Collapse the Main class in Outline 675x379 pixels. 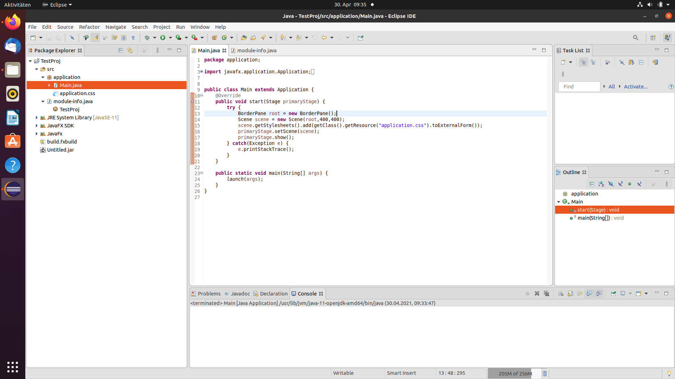coord(559,202)
